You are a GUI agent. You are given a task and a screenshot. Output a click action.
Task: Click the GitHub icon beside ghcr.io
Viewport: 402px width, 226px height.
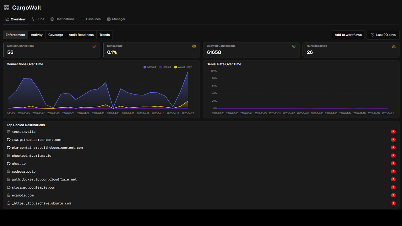tap(9, 164)
